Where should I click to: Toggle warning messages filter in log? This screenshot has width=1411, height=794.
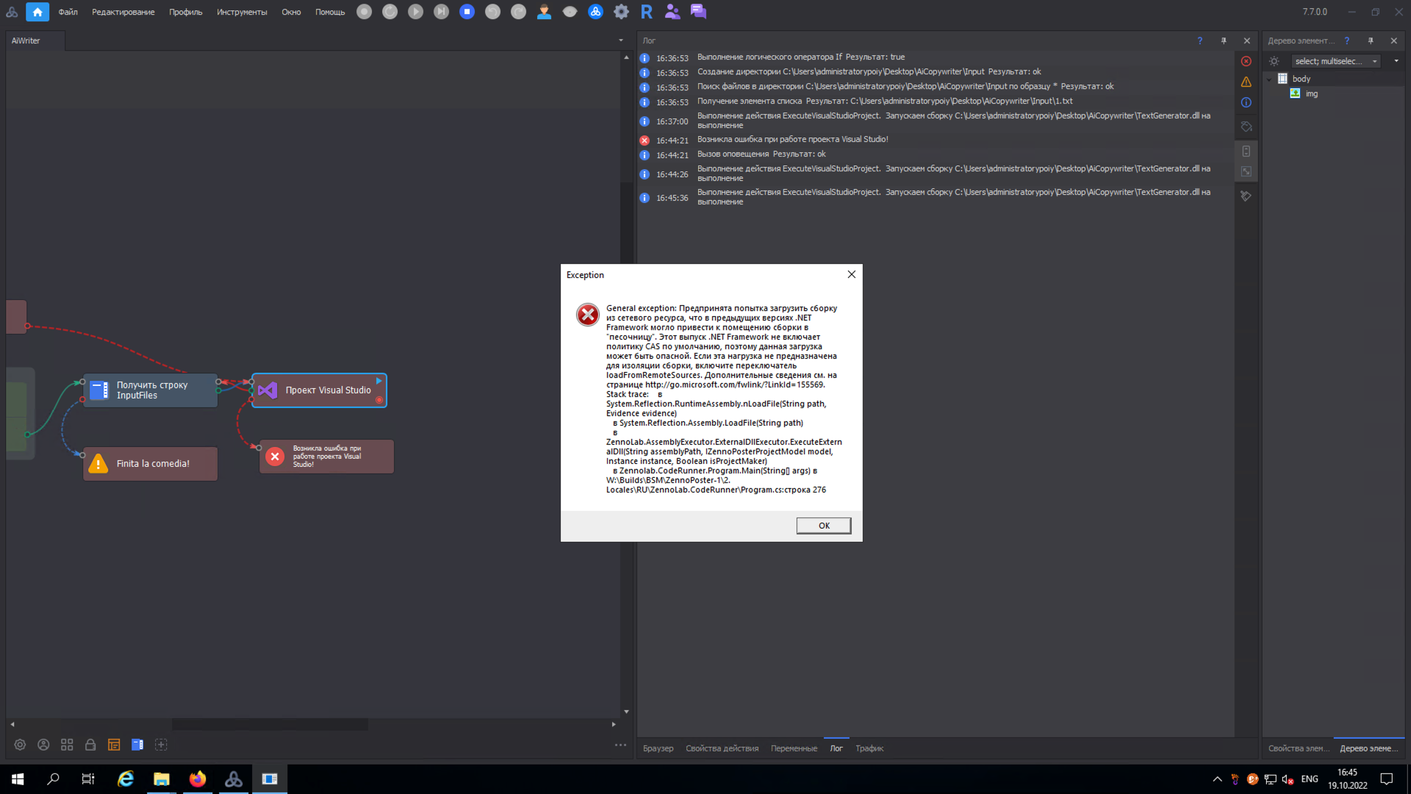(1246, 82)
